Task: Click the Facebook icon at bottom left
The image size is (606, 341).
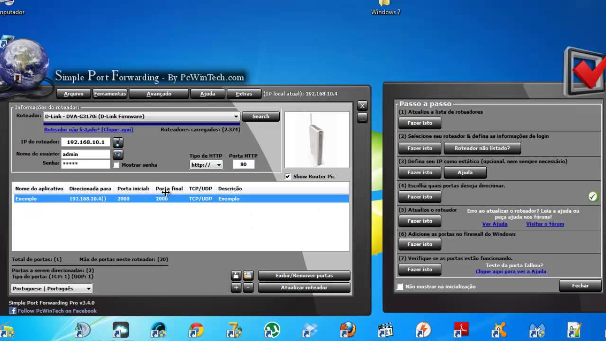Action: 12,311
